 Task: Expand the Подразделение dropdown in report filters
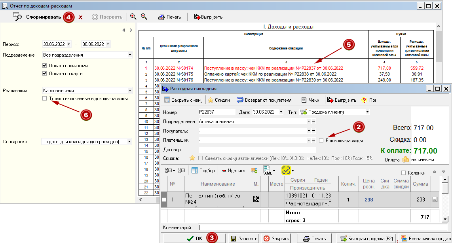click(130, 55)
